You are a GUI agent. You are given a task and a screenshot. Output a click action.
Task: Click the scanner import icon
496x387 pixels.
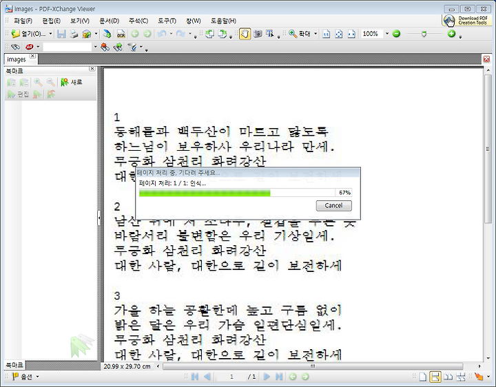coord(107,34)
